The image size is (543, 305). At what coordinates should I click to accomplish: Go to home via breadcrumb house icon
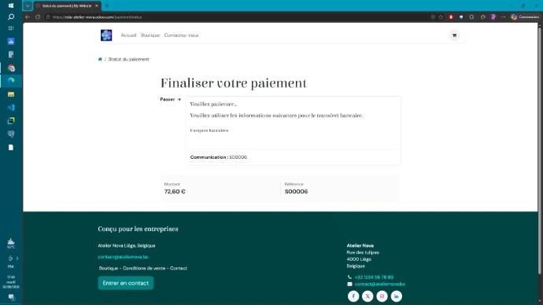click(x=100, y=59)
